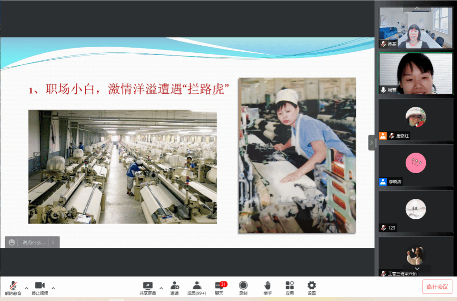The height and width of the screenshot is (301, 457).
Task: Select 杨普's active speaker video tile
Action: [x=415, y=74]
